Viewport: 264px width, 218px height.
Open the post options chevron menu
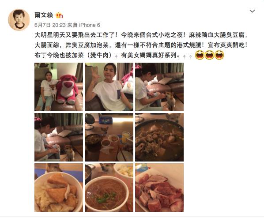252,11
